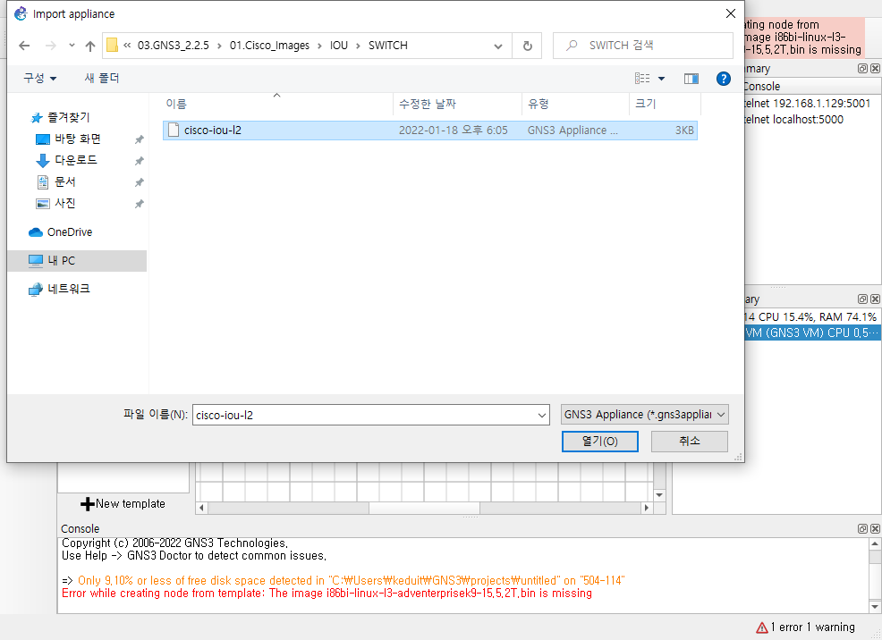The height and width of the screenshot is (640, 882).
Task: Open OneDrive in the navigation pane
Action: 69,232
